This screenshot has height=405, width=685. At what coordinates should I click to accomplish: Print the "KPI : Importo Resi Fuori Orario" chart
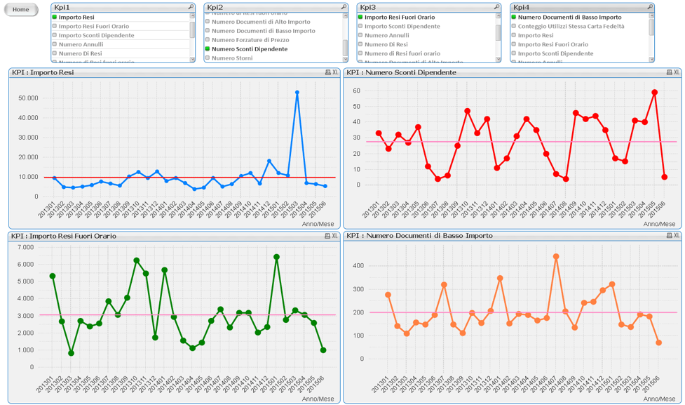point(327,237)
